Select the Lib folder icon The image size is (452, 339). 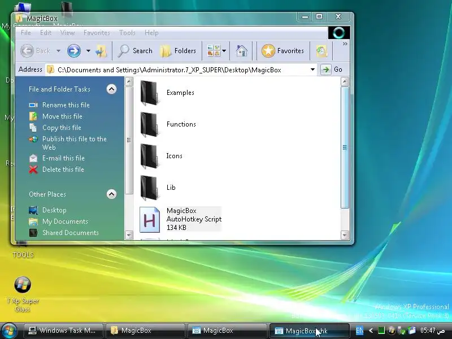coord(149,188)
